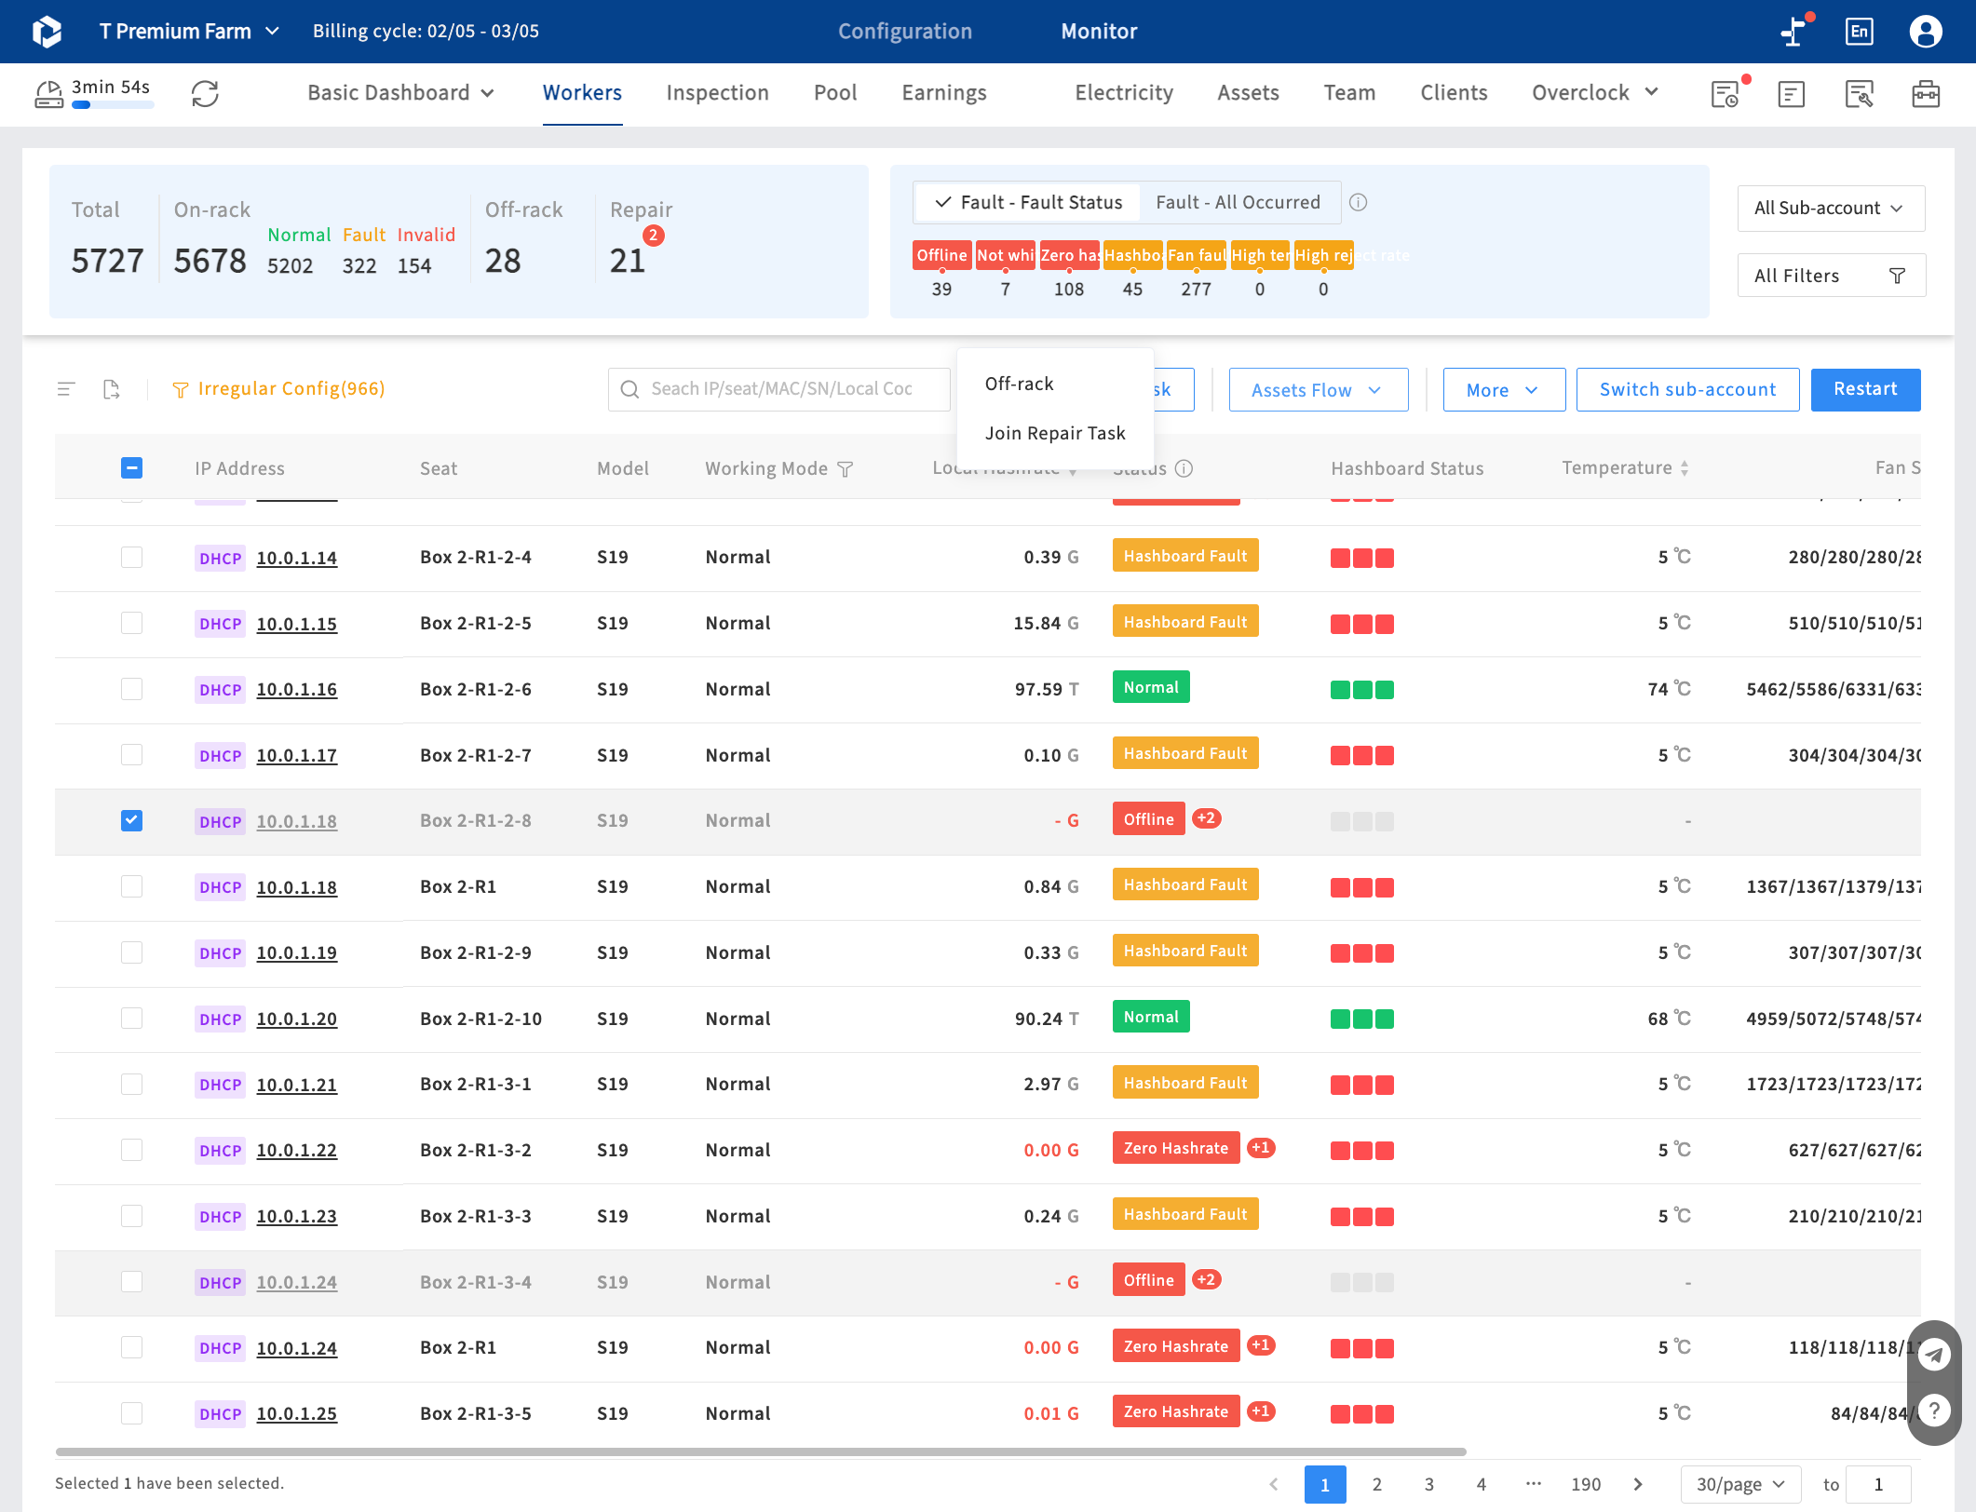Click the horizontal scrollbar under the table
This screenshot has width=1976, height=1512.
(x=761, y=1451)
